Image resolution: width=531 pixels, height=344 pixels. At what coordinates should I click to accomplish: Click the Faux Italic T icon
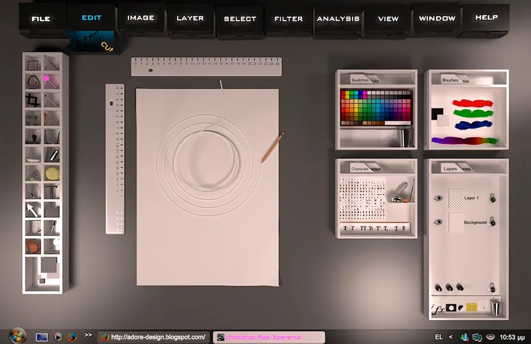[x=353, y=228]
